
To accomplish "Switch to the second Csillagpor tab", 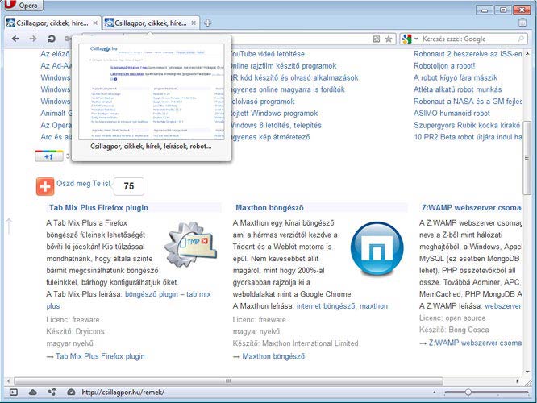I will [x=152, y=23].
